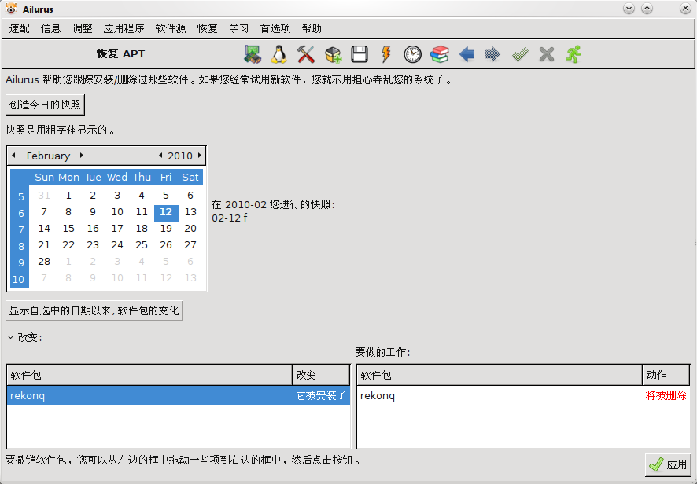The image size is (697, 484).
Task: Click the green checkmark toolbar icon
Action: click(x=520, y=54)
